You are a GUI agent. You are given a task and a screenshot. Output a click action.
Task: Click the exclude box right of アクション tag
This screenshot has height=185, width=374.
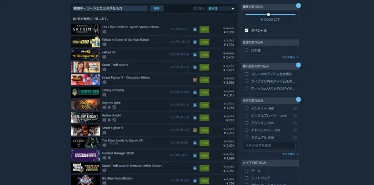pos(295,123)
